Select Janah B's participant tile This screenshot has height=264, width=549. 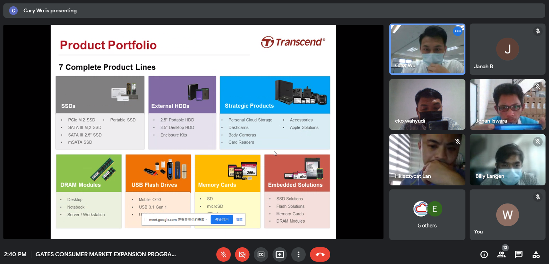tap(508, 49)
